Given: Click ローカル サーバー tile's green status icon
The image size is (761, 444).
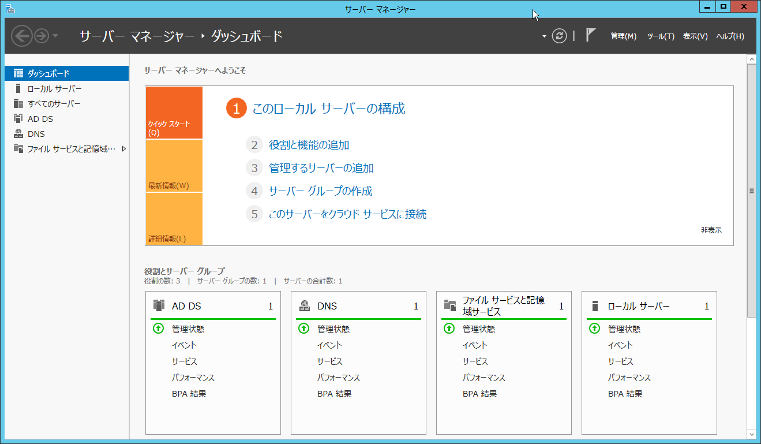Looking at the screenshot, I should [594, 329].
